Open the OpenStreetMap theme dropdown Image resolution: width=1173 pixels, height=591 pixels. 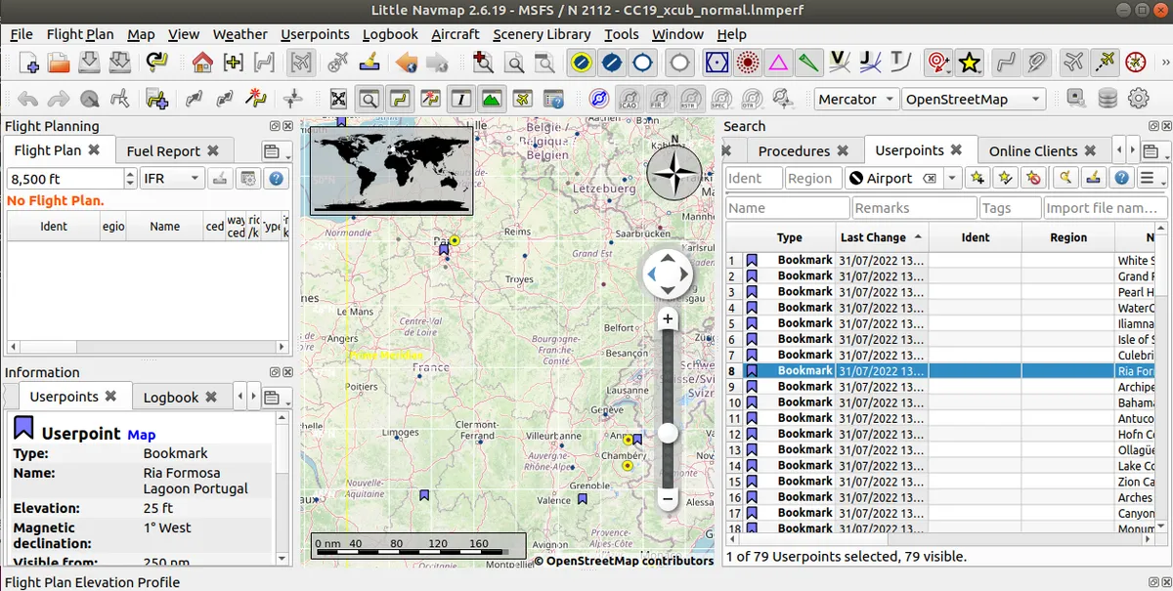coord(973,99)
